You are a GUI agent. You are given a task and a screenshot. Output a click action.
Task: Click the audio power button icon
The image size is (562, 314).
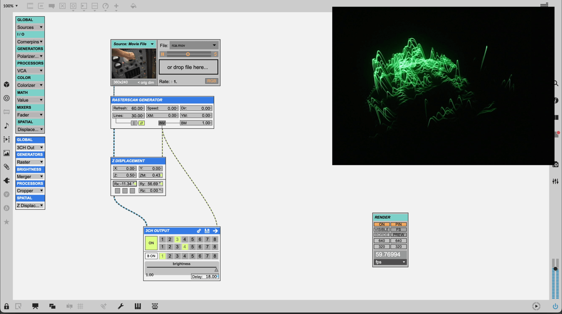coord(555,306)
